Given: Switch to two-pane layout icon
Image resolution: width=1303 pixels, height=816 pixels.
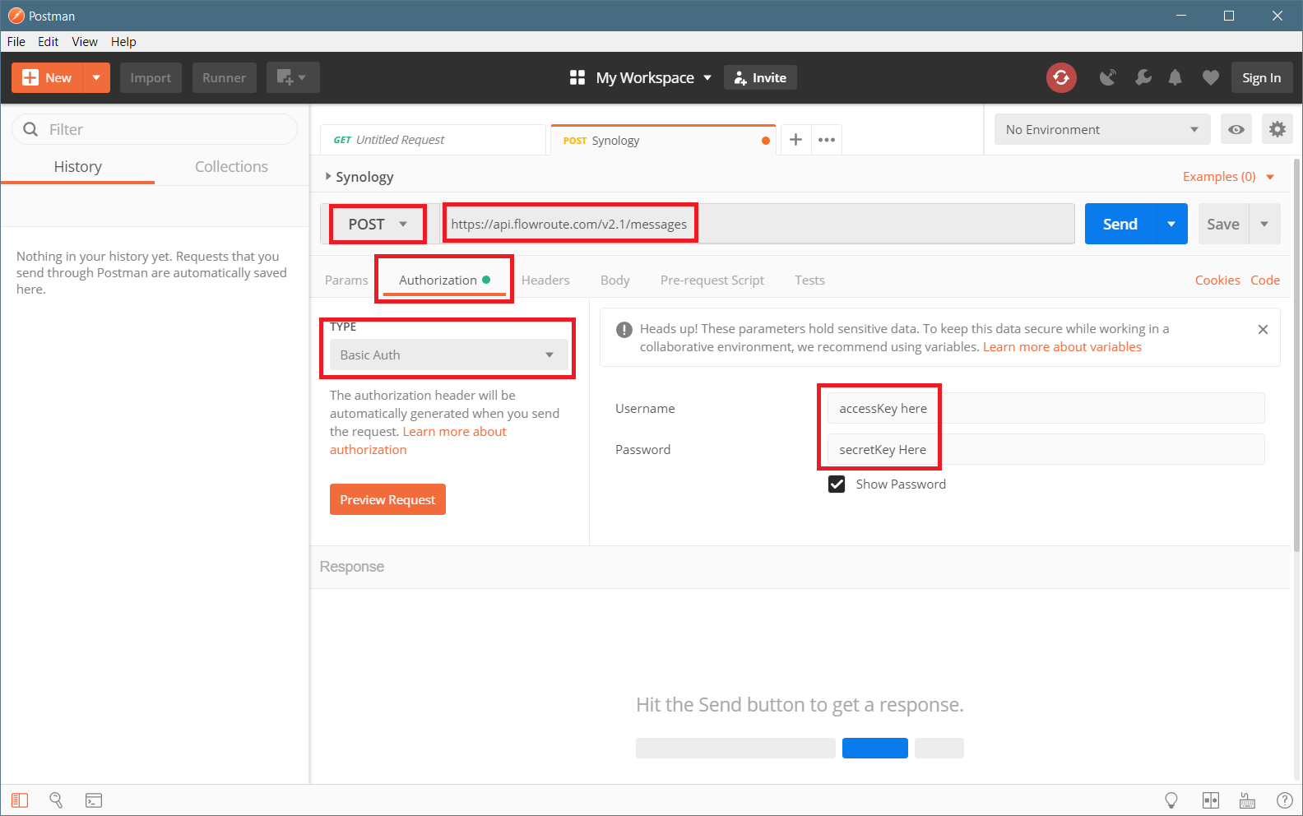Looking at the screenshot, I should [x=1210, y=800].
